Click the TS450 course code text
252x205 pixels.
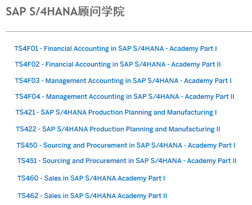click(27, 145)
